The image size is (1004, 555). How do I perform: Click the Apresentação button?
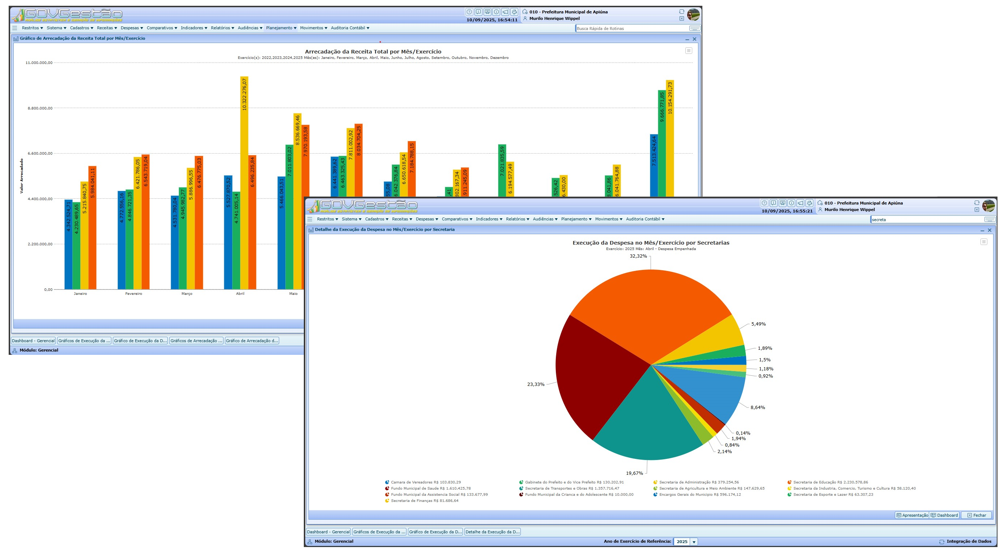point(912,515)
